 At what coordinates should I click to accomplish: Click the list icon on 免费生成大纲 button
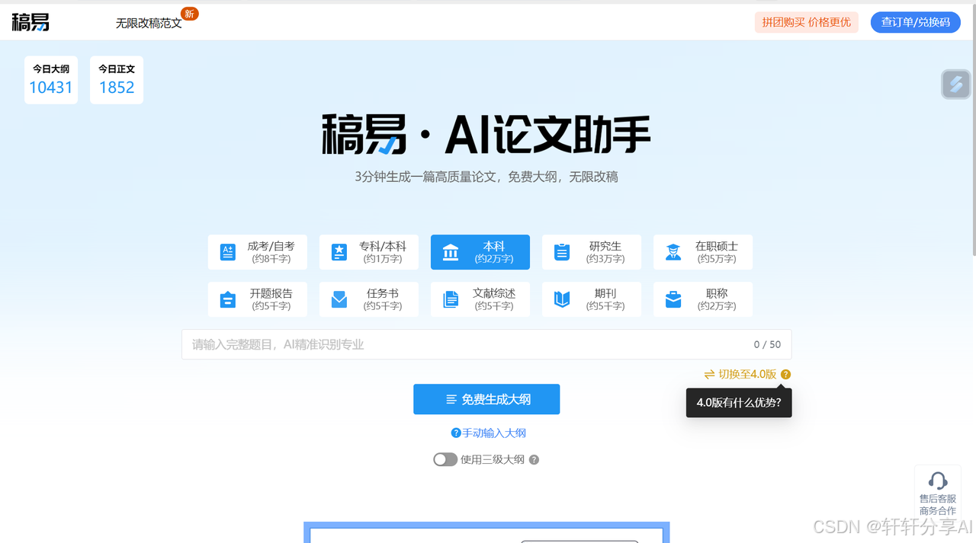tap(451, 400)
